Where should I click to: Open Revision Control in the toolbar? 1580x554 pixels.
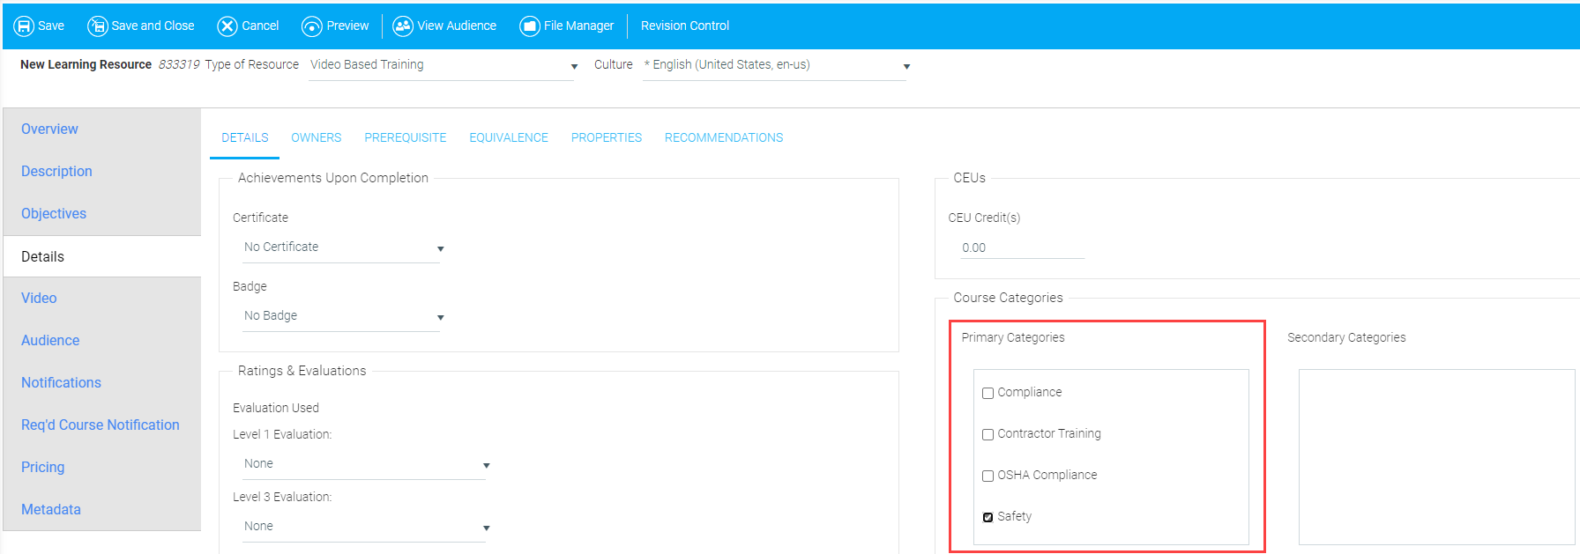tap(684, 26)
